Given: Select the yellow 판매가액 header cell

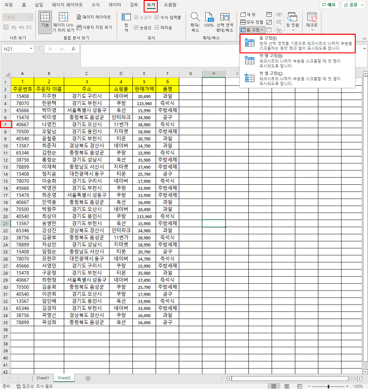Looking at the screenshot, I should tap(144, 89).
